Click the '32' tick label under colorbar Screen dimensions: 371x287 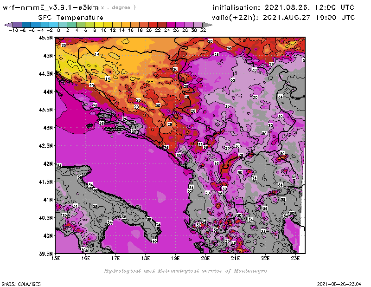pos(203,31)
